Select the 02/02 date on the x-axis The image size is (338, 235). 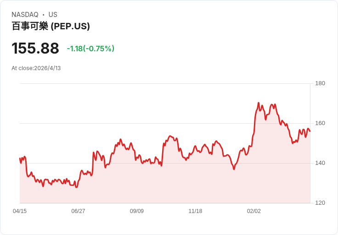[254, 211]
